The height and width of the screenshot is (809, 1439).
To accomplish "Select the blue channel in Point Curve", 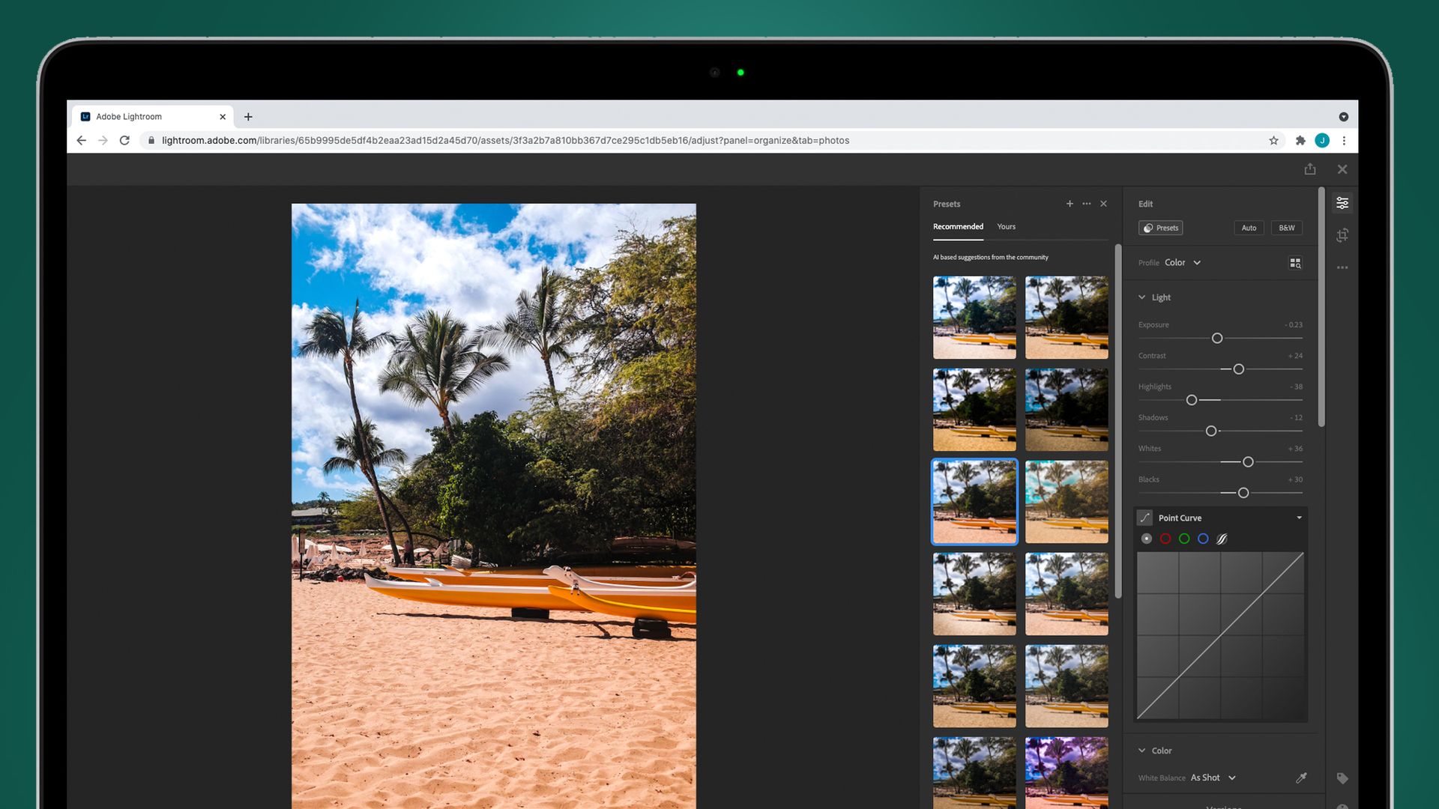I will (x=1203, y=538).
